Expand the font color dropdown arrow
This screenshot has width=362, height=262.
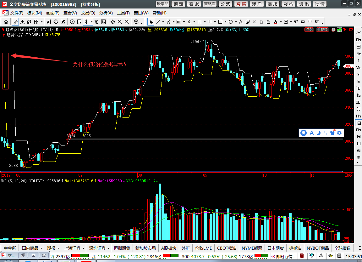point(281,22)
